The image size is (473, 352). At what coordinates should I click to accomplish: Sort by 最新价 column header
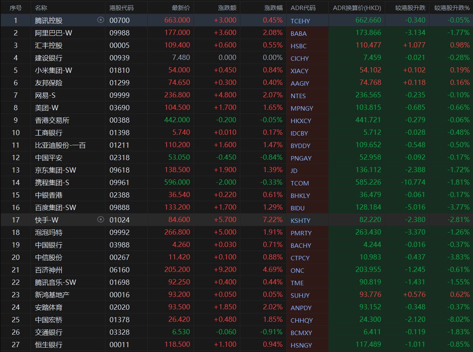coord(181,8)
